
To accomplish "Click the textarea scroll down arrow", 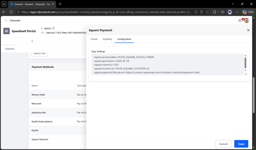I will pos(245,70).
